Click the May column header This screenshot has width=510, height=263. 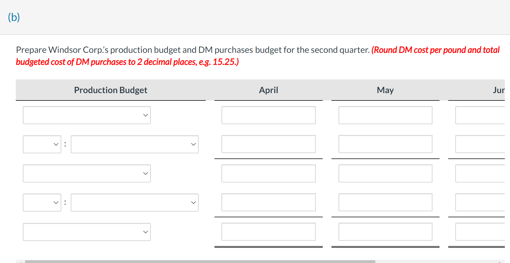[385, 90]
